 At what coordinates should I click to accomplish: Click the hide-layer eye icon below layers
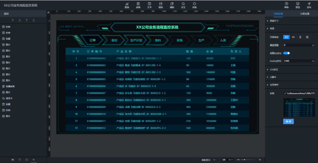tap(34, 160)
